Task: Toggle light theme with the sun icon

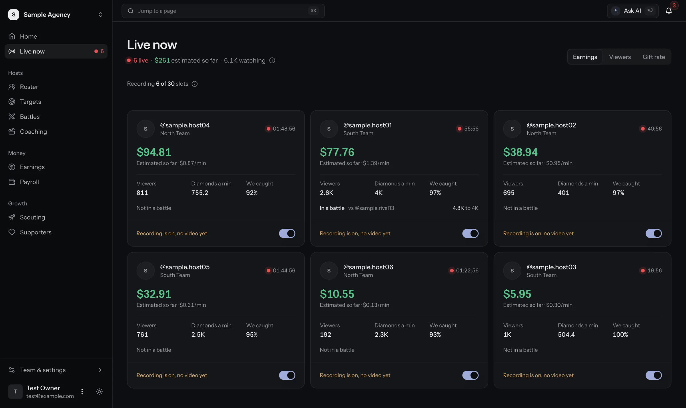Action: tap(99, 391)
